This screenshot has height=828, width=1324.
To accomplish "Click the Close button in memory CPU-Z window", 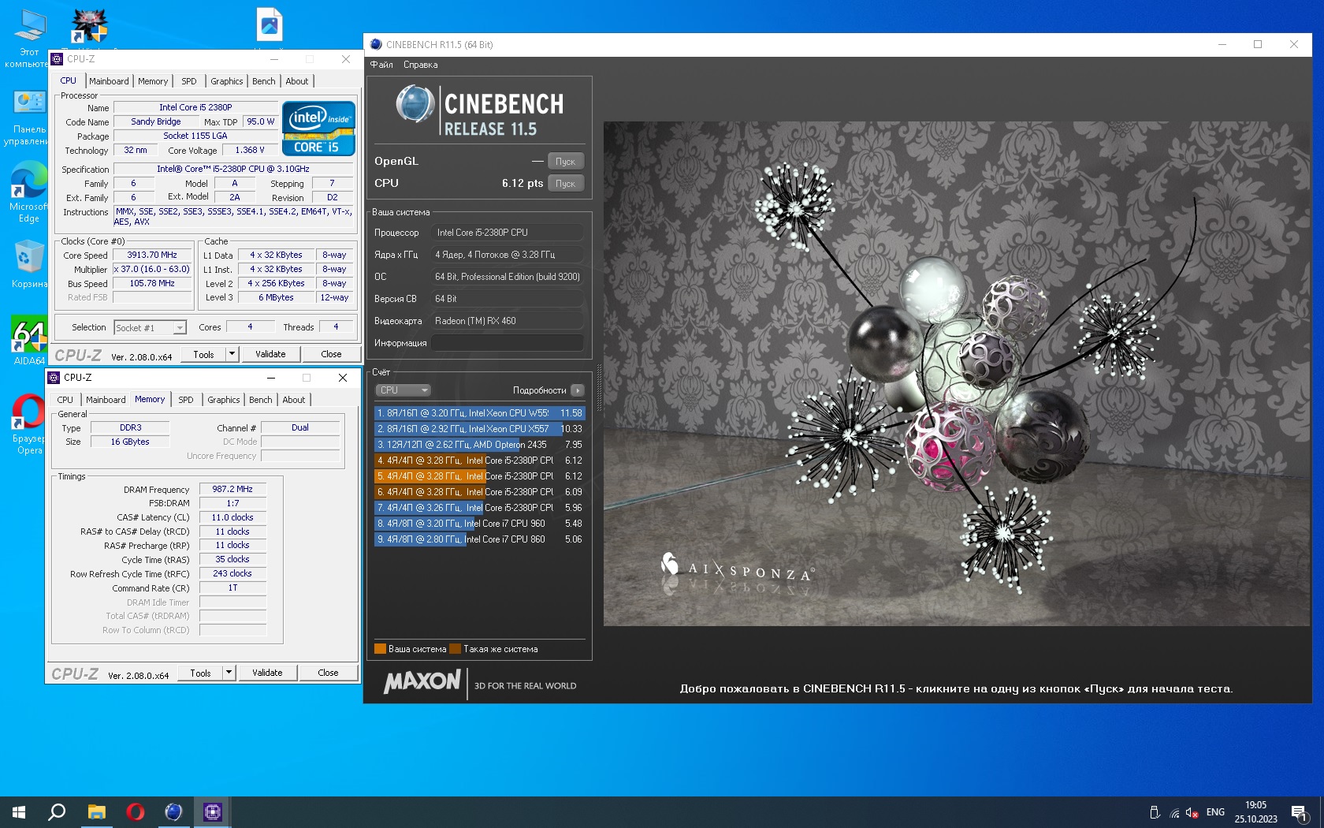I will coord(329,673).
